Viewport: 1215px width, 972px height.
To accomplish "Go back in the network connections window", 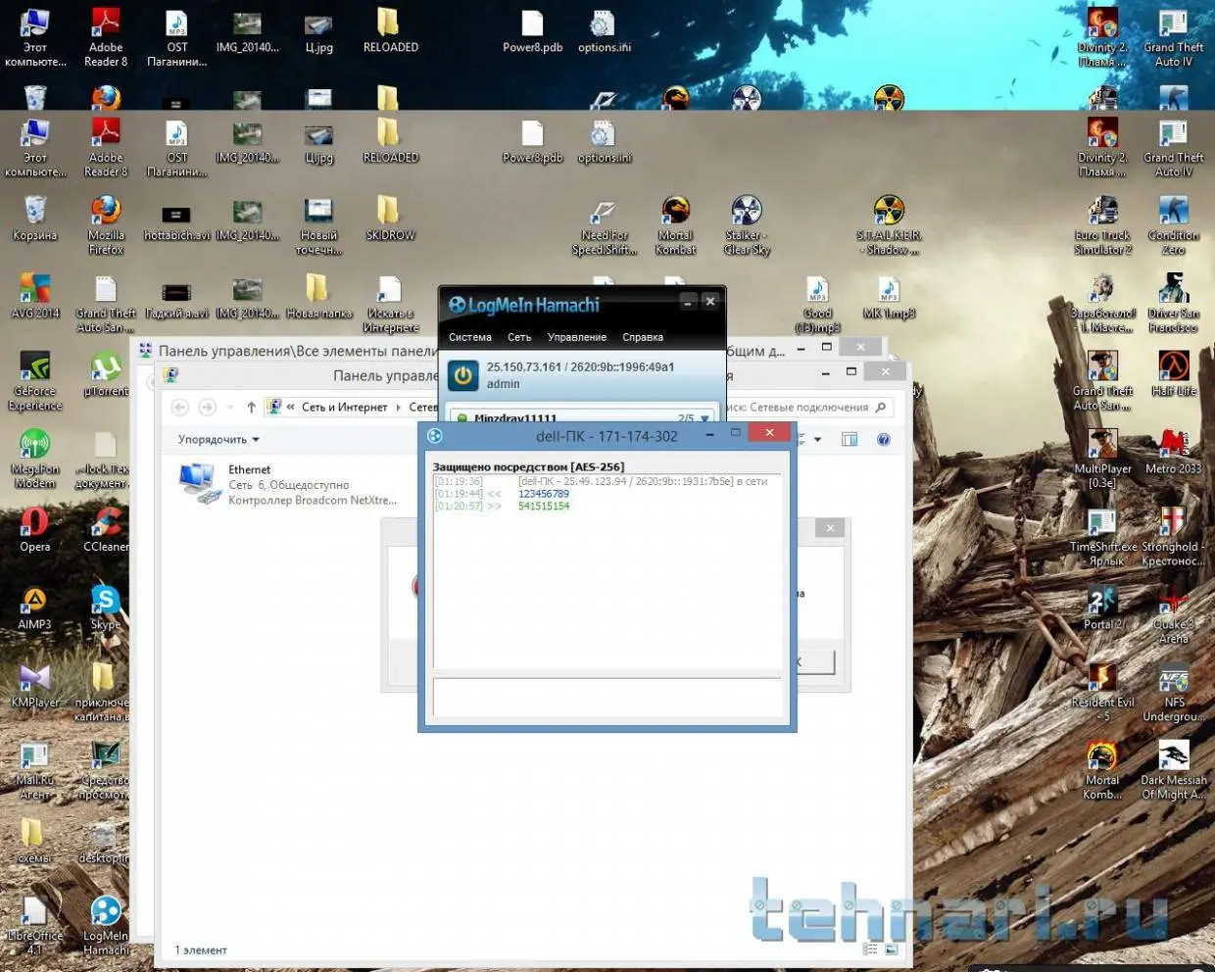I will click(179, 407).
